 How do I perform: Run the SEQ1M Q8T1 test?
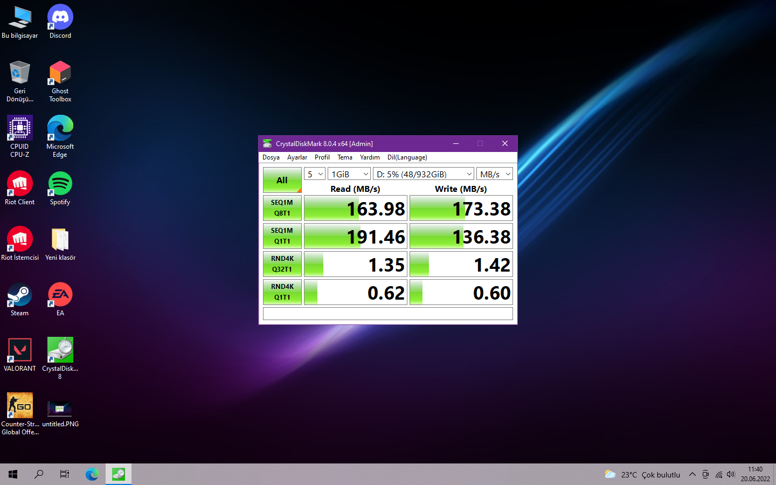tap(282, 208)
